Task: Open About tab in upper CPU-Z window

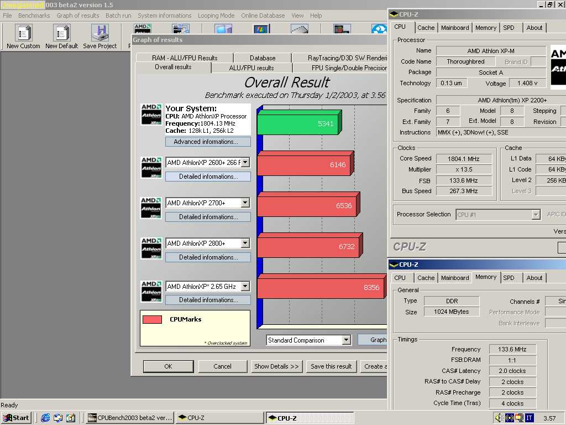Action: click(x=534, y=28)
